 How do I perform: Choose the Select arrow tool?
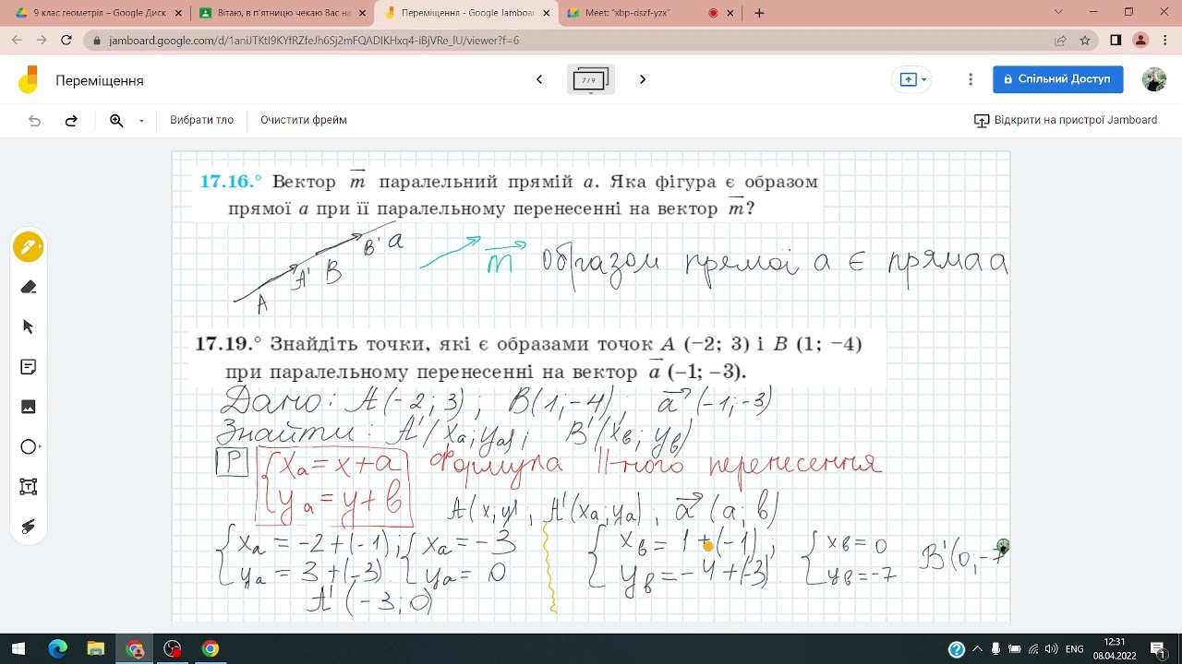[x=29, y=326]
